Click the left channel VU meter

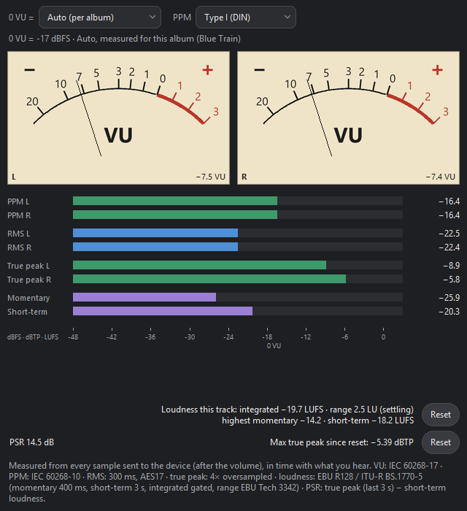click(118, 118)
